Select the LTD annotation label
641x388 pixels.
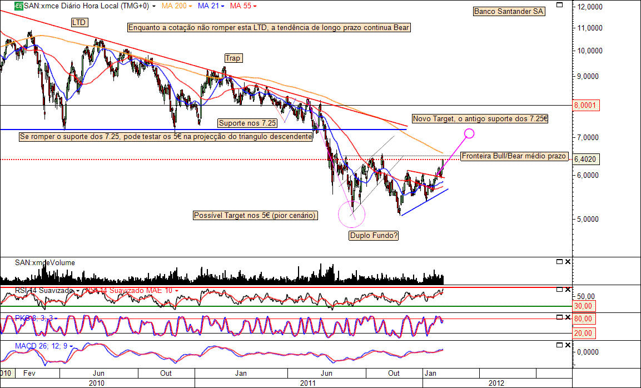(79, 22)
